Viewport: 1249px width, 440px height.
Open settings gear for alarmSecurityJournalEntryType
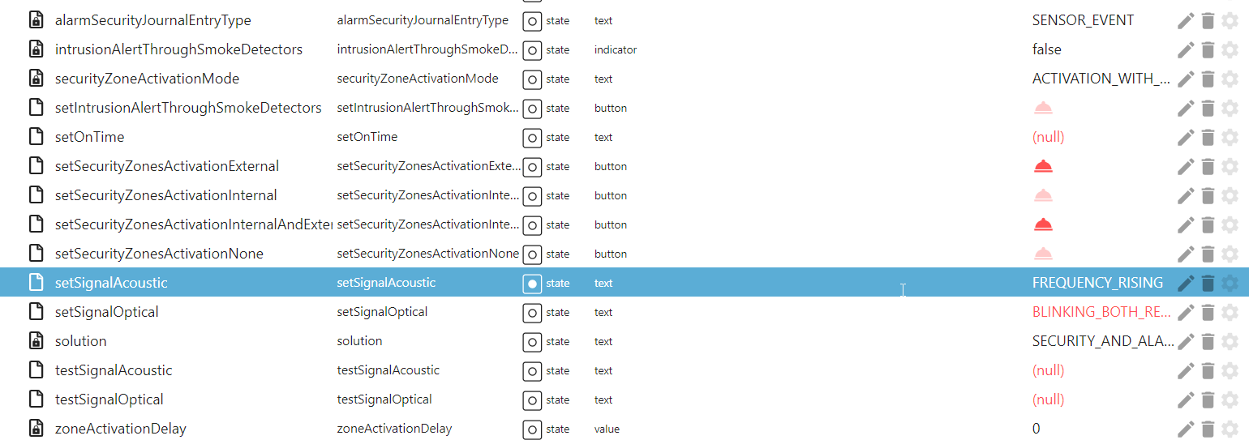(x=1230, y=20)
